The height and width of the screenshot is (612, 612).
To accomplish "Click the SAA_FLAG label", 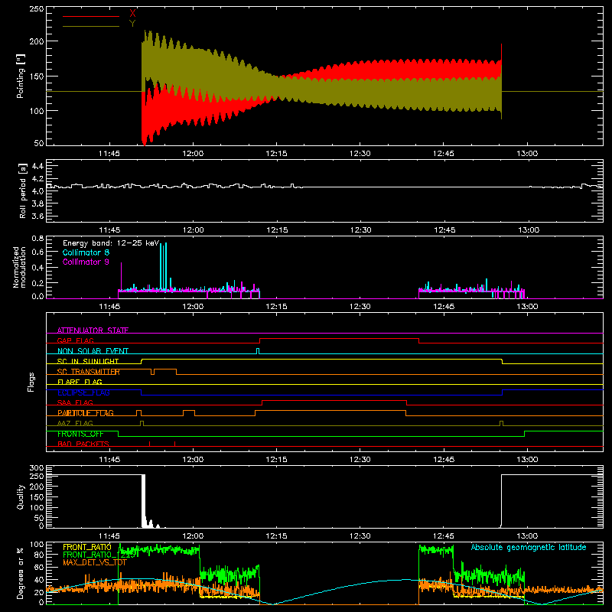I will point(75,402).
